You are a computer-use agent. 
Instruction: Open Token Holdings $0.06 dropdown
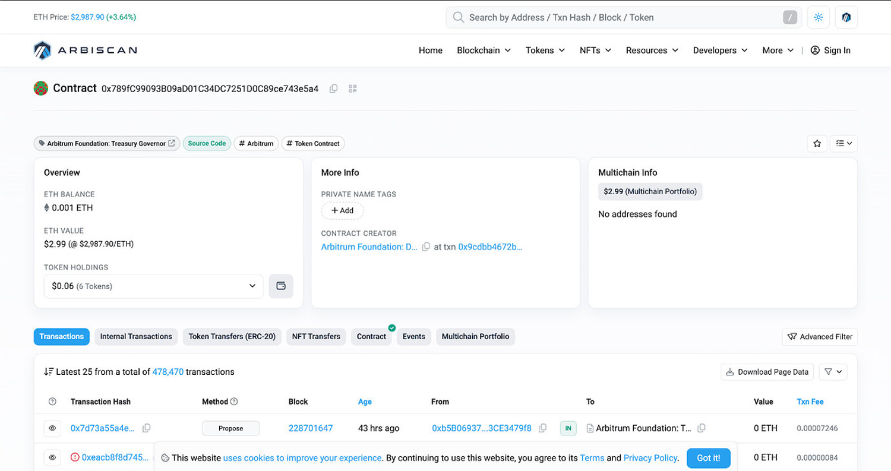[x=154, y=286]
